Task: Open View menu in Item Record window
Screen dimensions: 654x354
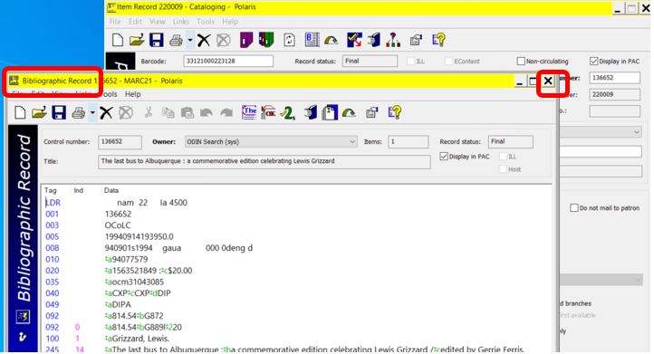Action: tap(158, 21)
